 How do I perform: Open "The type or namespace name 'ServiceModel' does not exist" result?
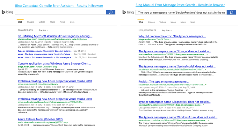pos(177,67)
